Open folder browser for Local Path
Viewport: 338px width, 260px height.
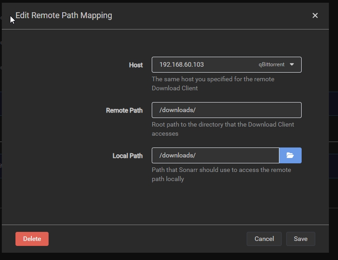click(290, 156)
